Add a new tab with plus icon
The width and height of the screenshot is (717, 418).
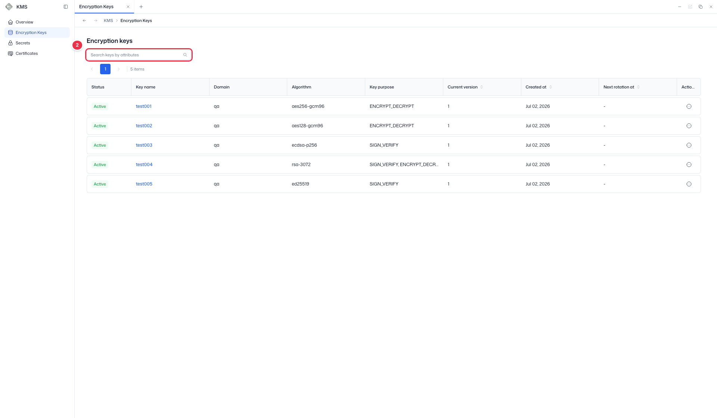point(141,7)
